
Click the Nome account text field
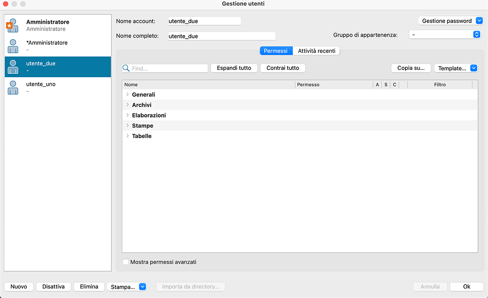tap(204, 21)
